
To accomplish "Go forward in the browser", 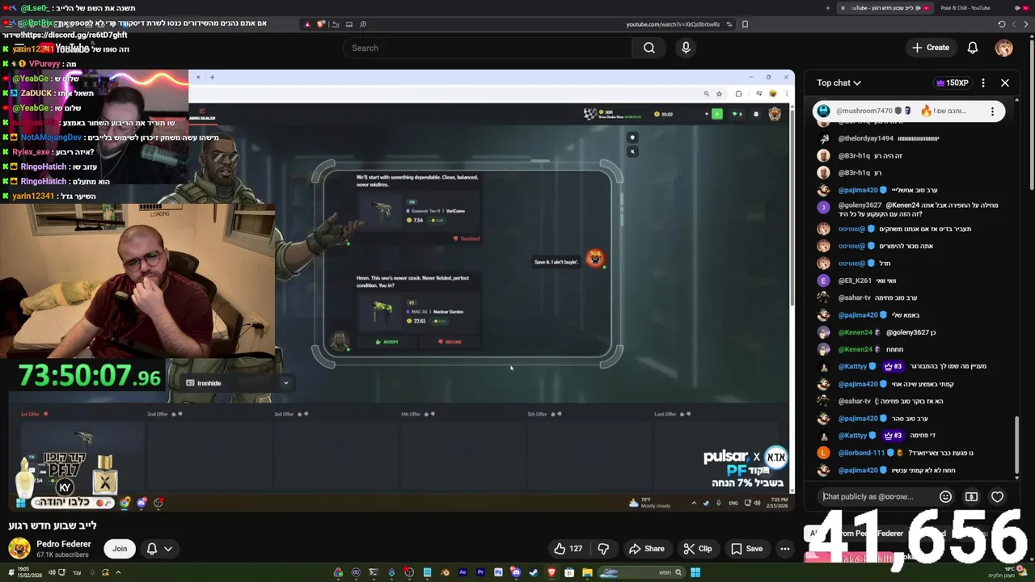I will (1015, 24).
